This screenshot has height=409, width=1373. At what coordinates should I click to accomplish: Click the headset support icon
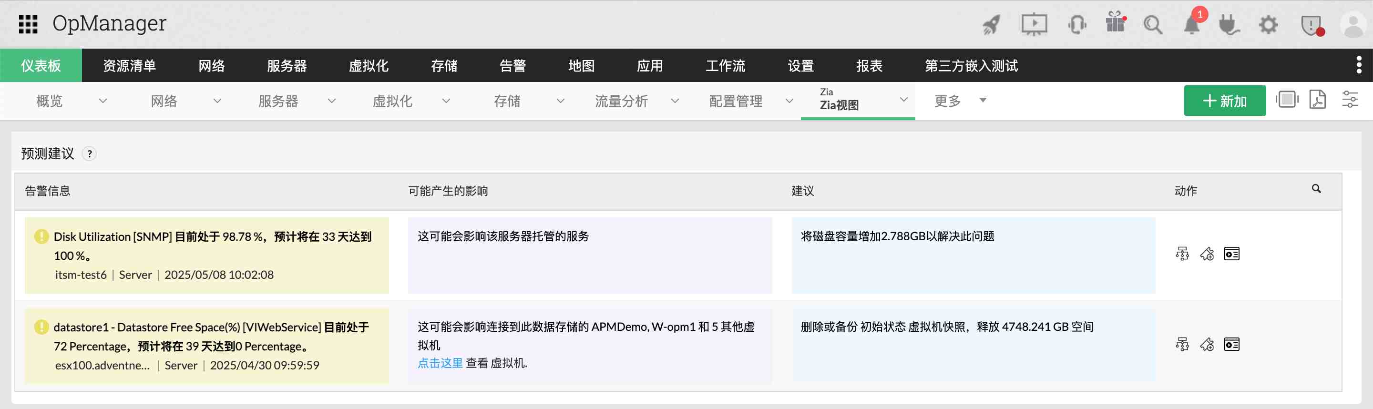point(1076,24)
